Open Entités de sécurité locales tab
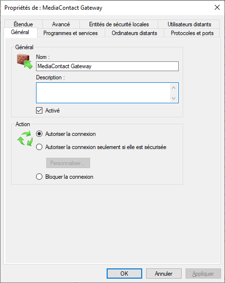This screenshot has width=225, height=283. click(x=119, y=24)
